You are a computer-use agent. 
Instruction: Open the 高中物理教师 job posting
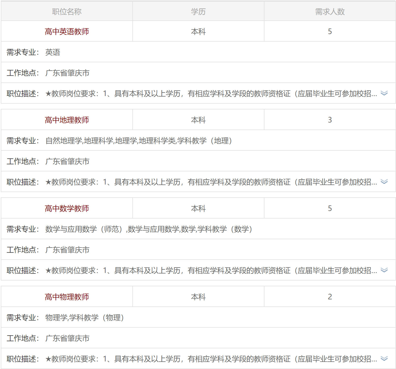pos(67,297)
